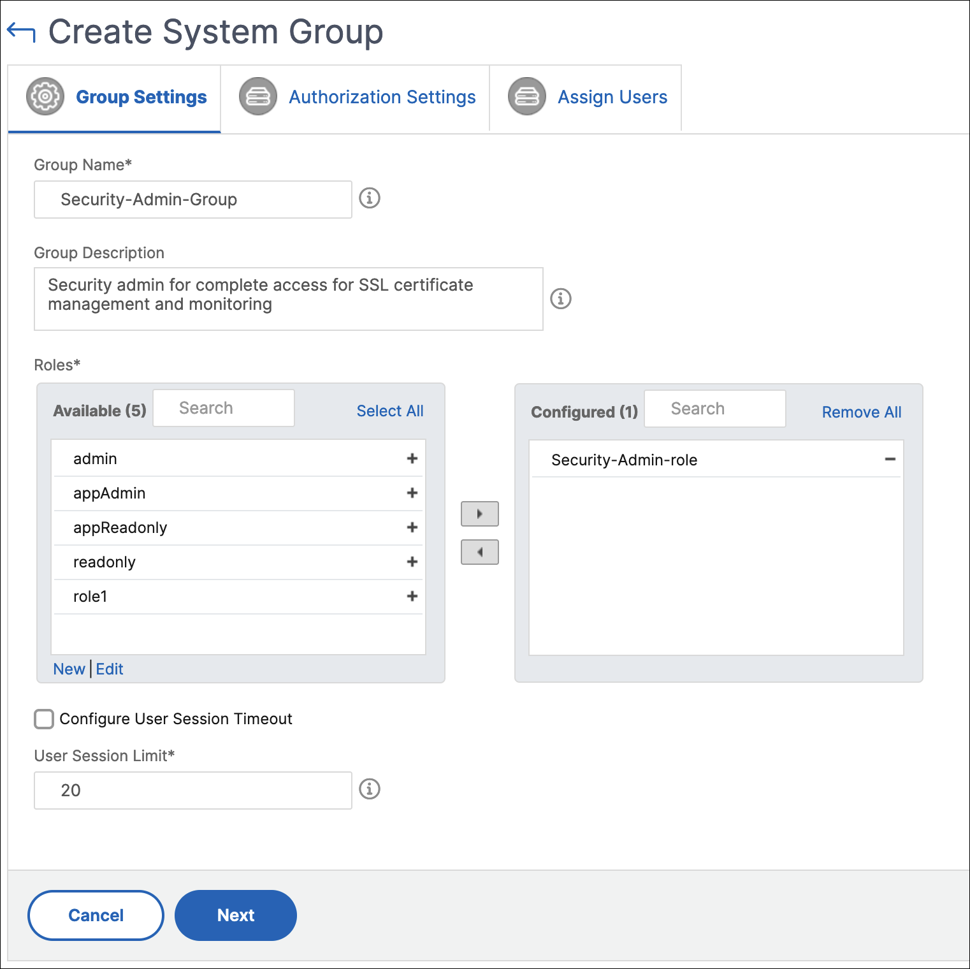Add the role1 role with its plus icon

coord(412,596)
